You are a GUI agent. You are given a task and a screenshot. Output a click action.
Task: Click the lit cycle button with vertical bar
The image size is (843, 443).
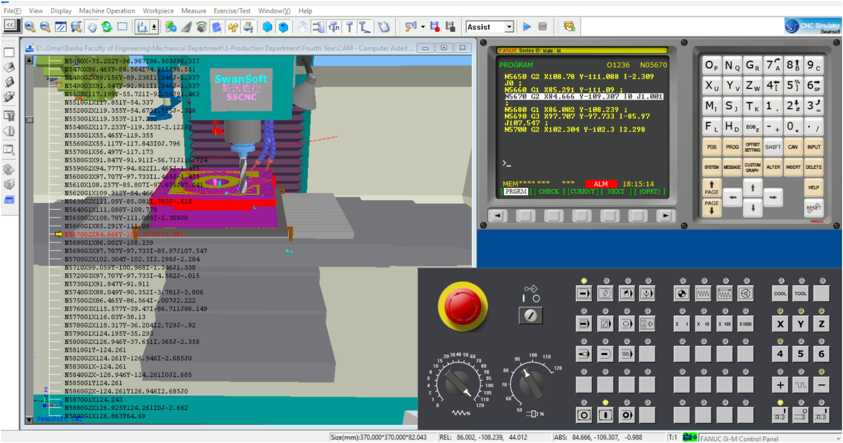pos(606,415)
